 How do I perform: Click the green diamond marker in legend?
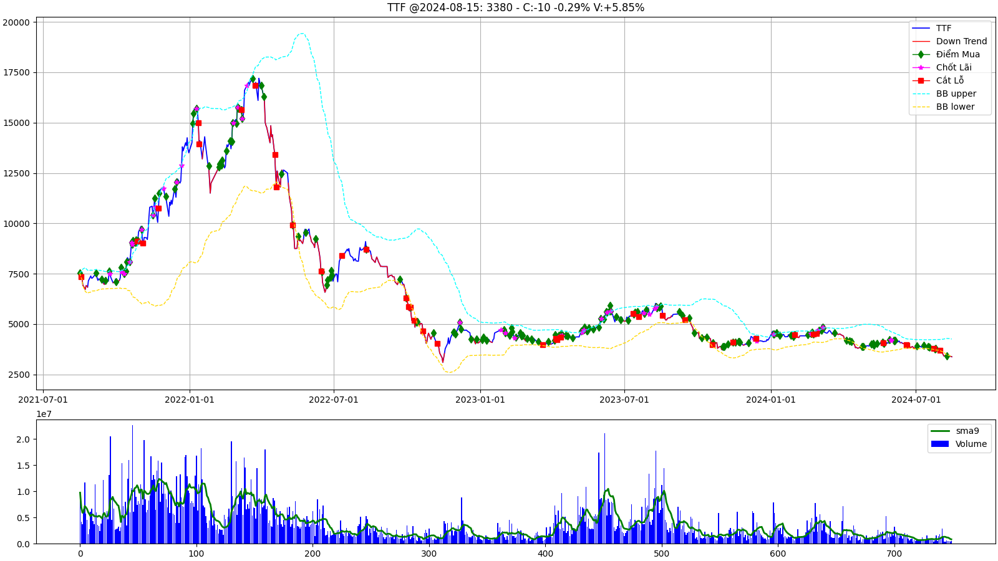[921, 54]
